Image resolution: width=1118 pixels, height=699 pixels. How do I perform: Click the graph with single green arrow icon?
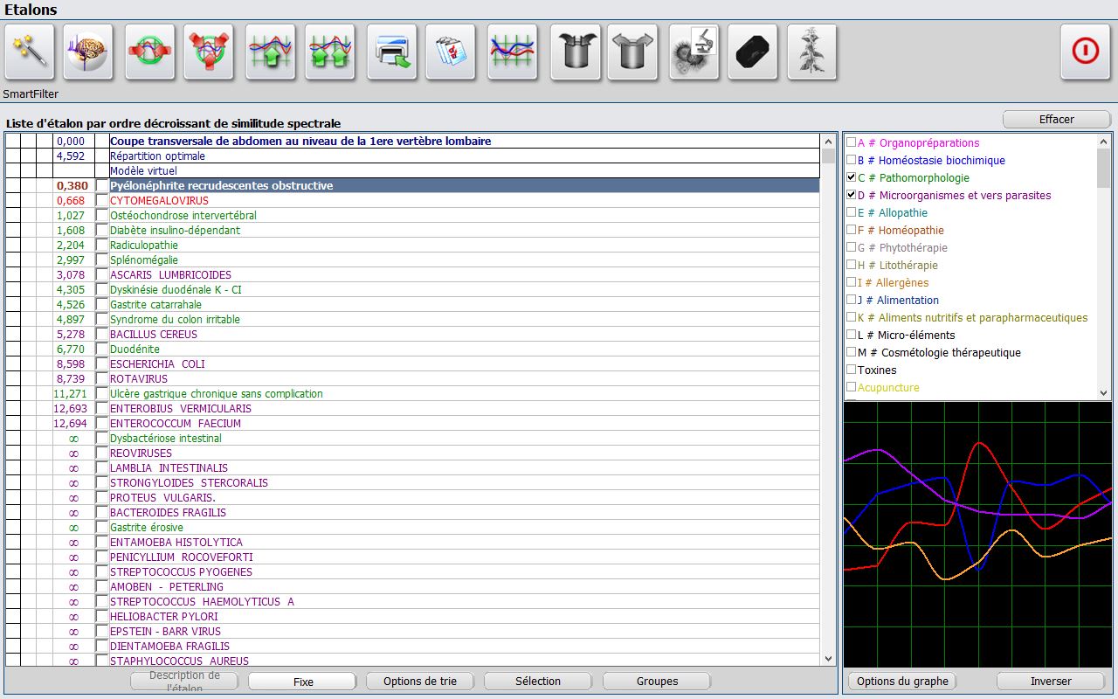pyautogui.click(x=270, y=52)
